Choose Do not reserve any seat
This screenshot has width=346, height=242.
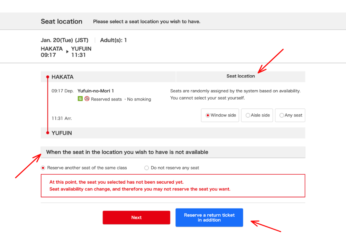tap(172, 168)
